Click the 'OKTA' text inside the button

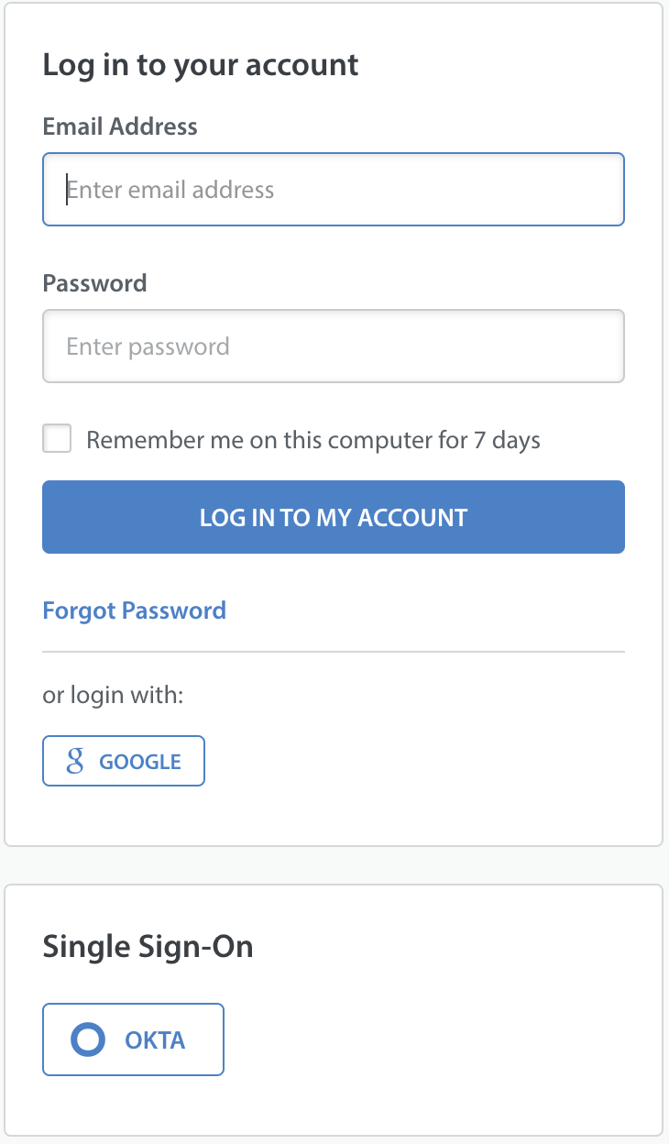pos(155,1040)
